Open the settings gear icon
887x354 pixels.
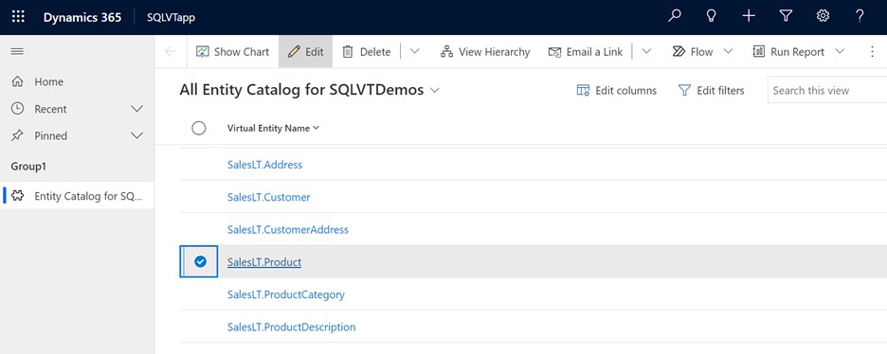(823, 16)
